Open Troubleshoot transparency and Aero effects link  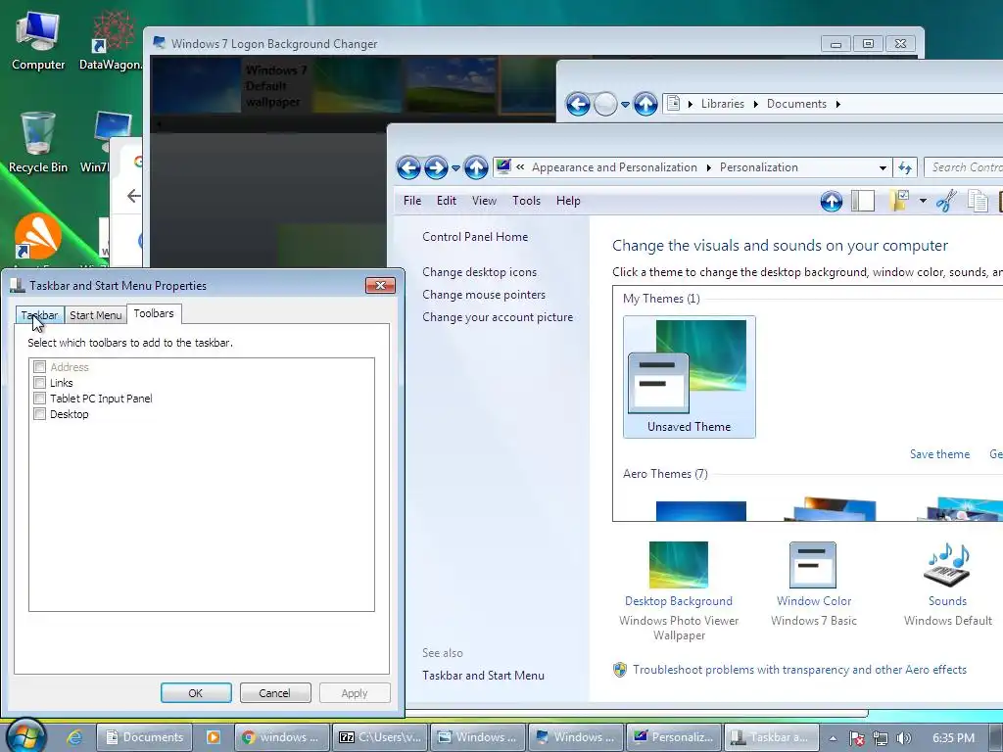799,670
